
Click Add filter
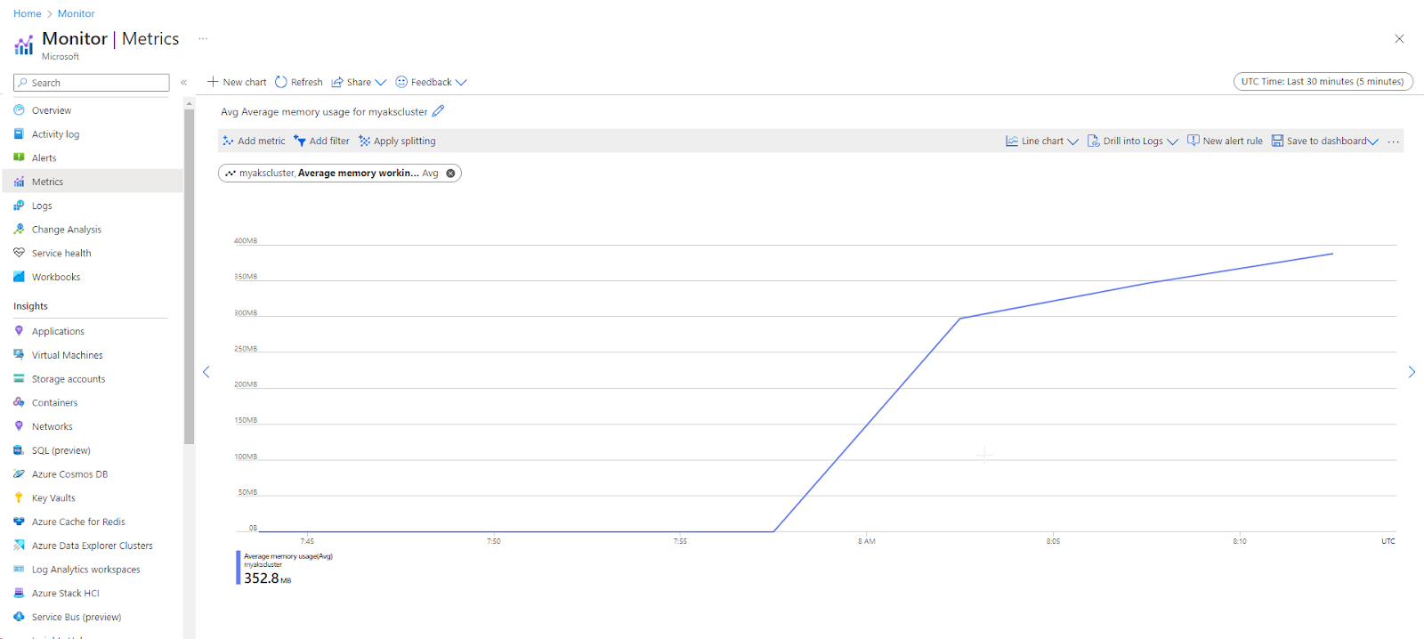(x=321, y=141)
